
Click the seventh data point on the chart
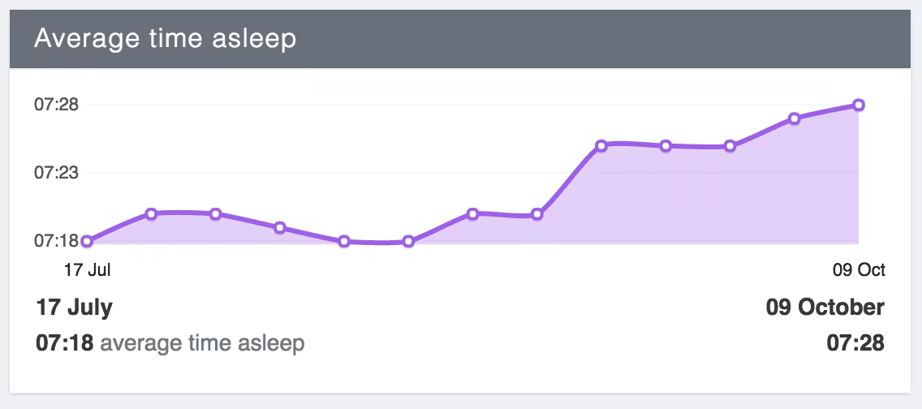[473, 213]
